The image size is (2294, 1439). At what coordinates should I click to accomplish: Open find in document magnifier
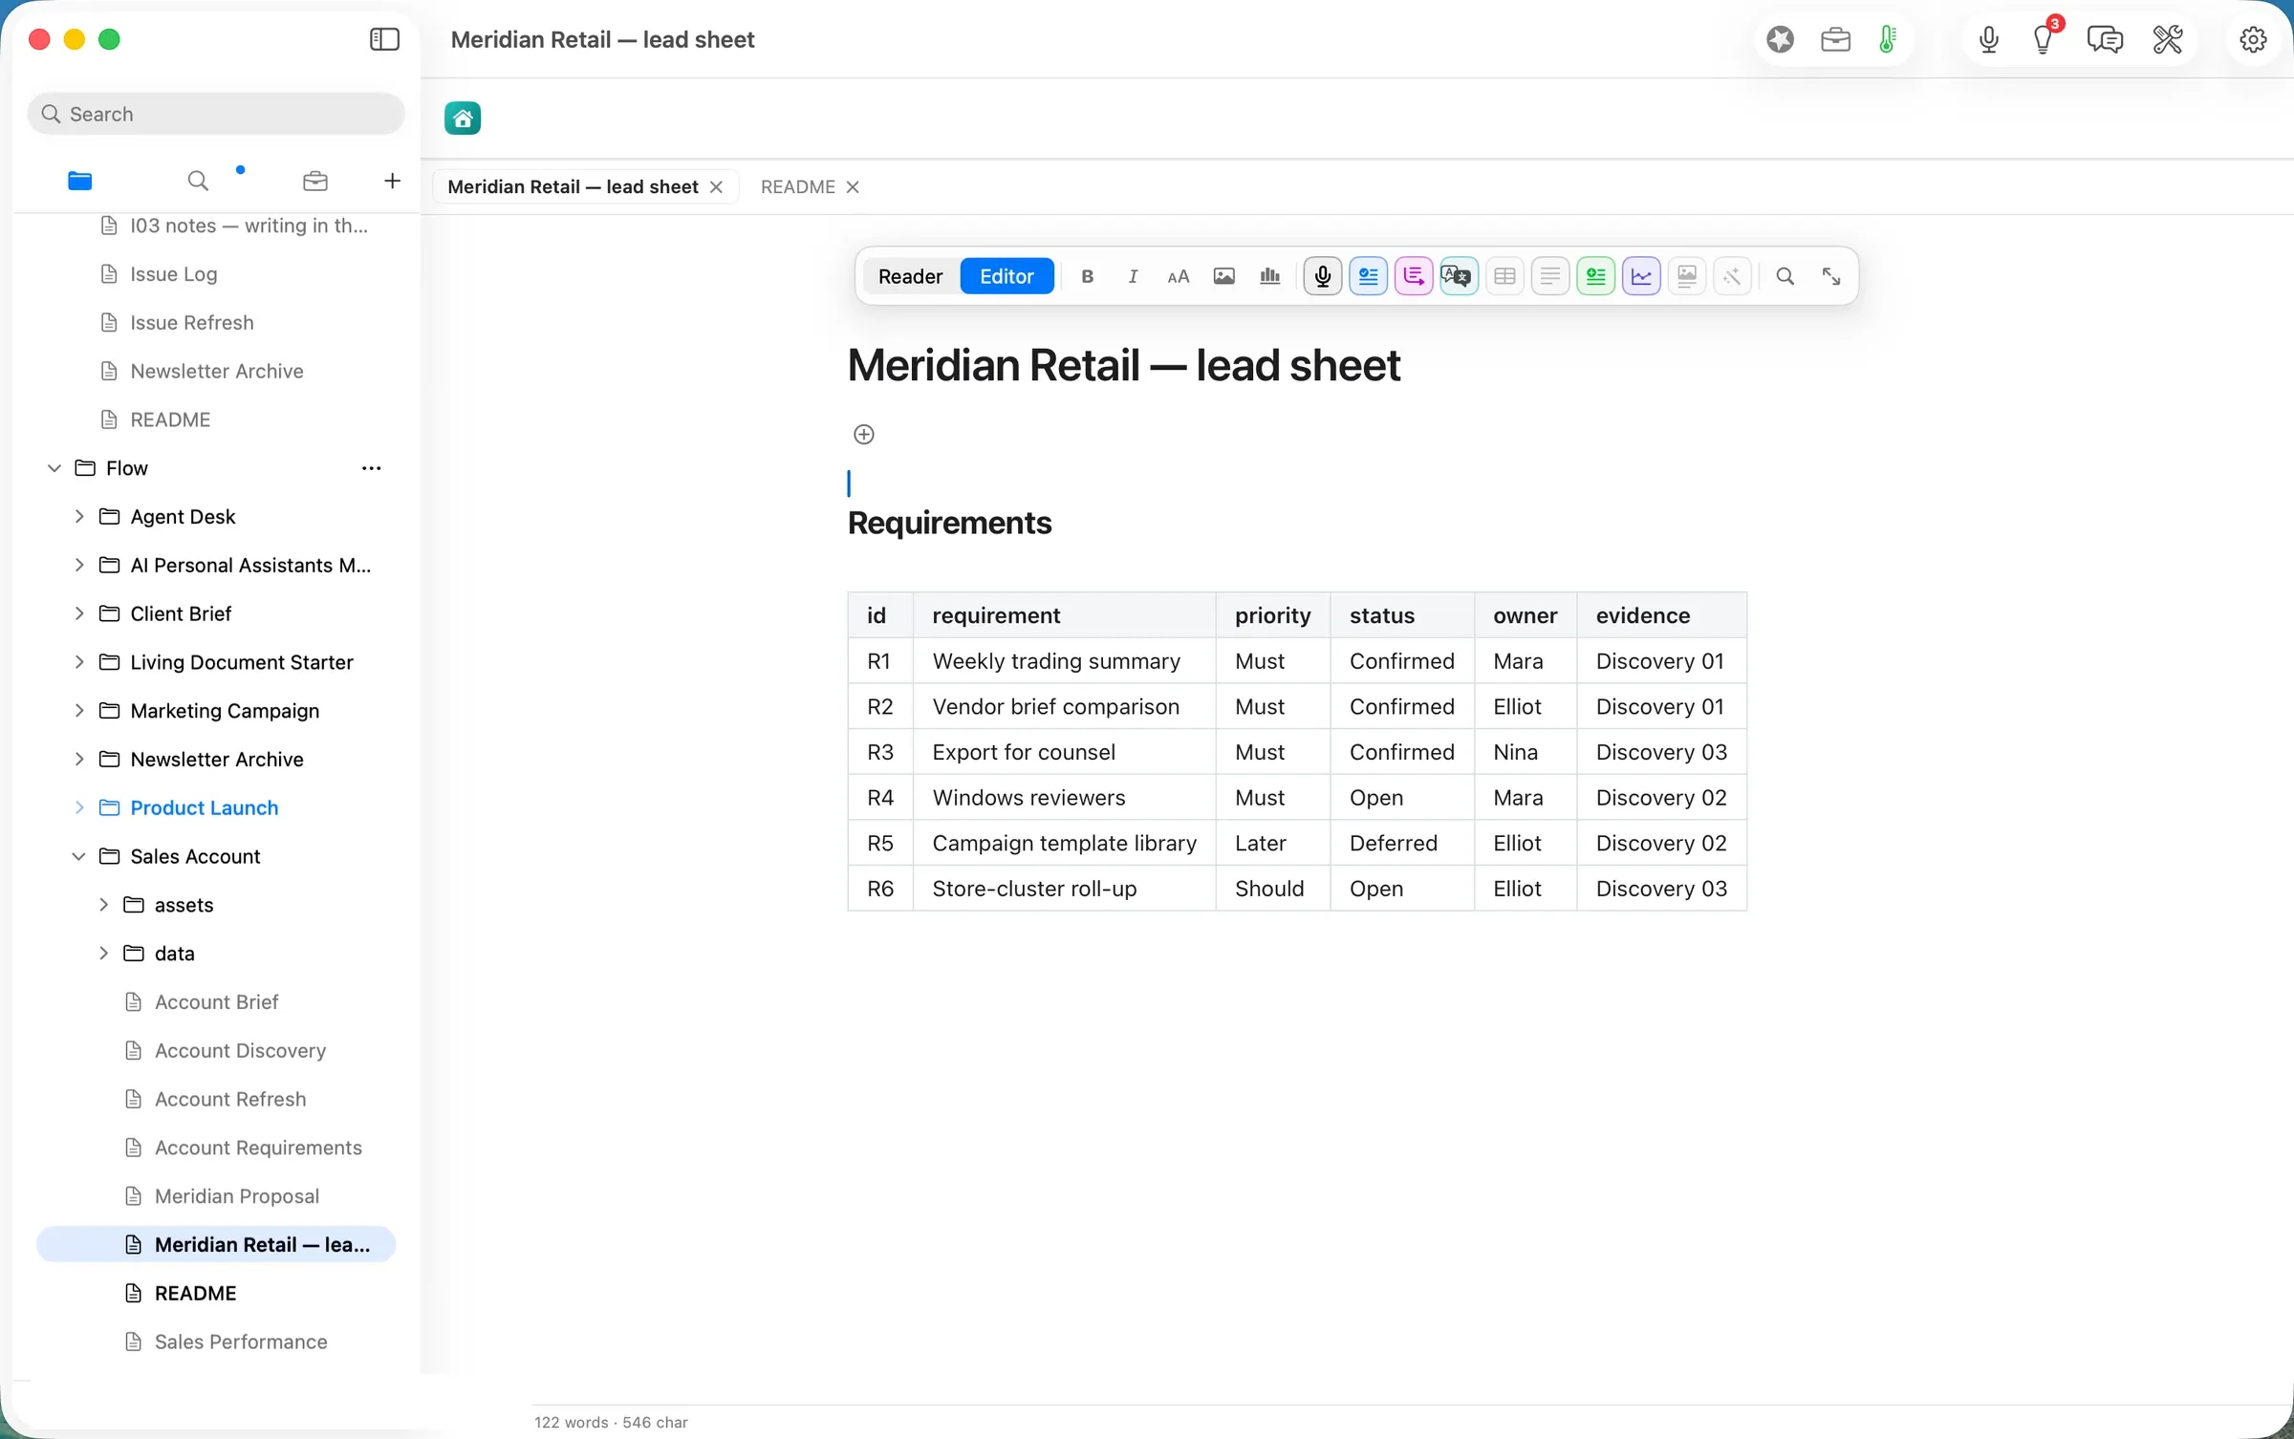tap(1785, 276)
